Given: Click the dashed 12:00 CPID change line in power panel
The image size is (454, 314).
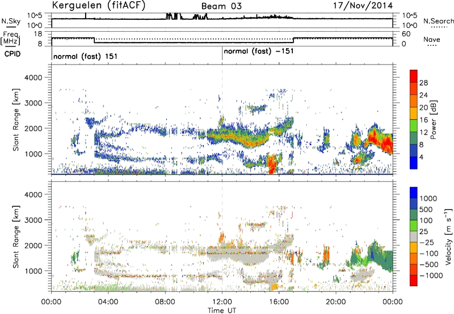Looking at the screenshot, I should (222, 119).
